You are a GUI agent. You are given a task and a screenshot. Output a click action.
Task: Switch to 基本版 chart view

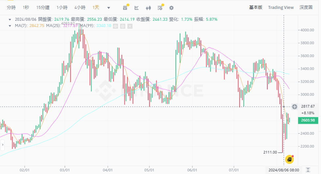click(x=255, y=7)
